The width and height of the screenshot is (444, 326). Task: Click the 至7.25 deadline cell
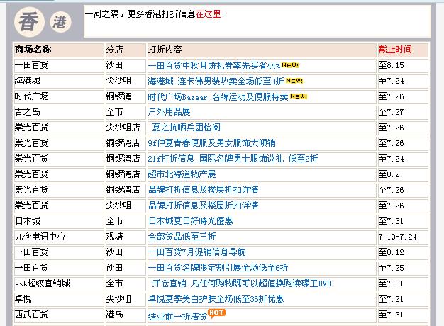(403, 268)
